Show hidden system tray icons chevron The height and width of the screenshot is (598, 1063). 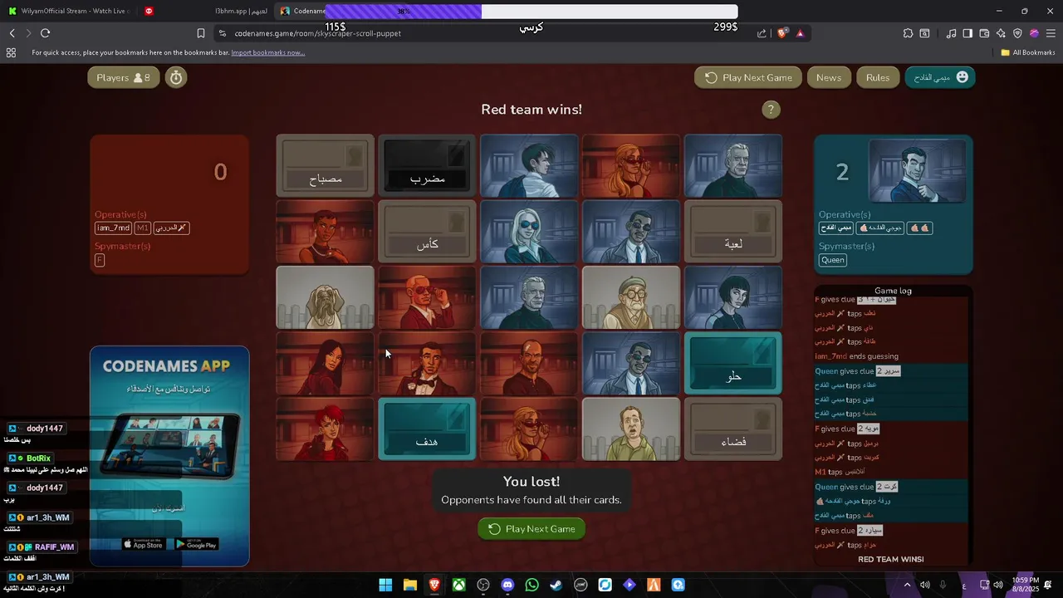[907, 585]
